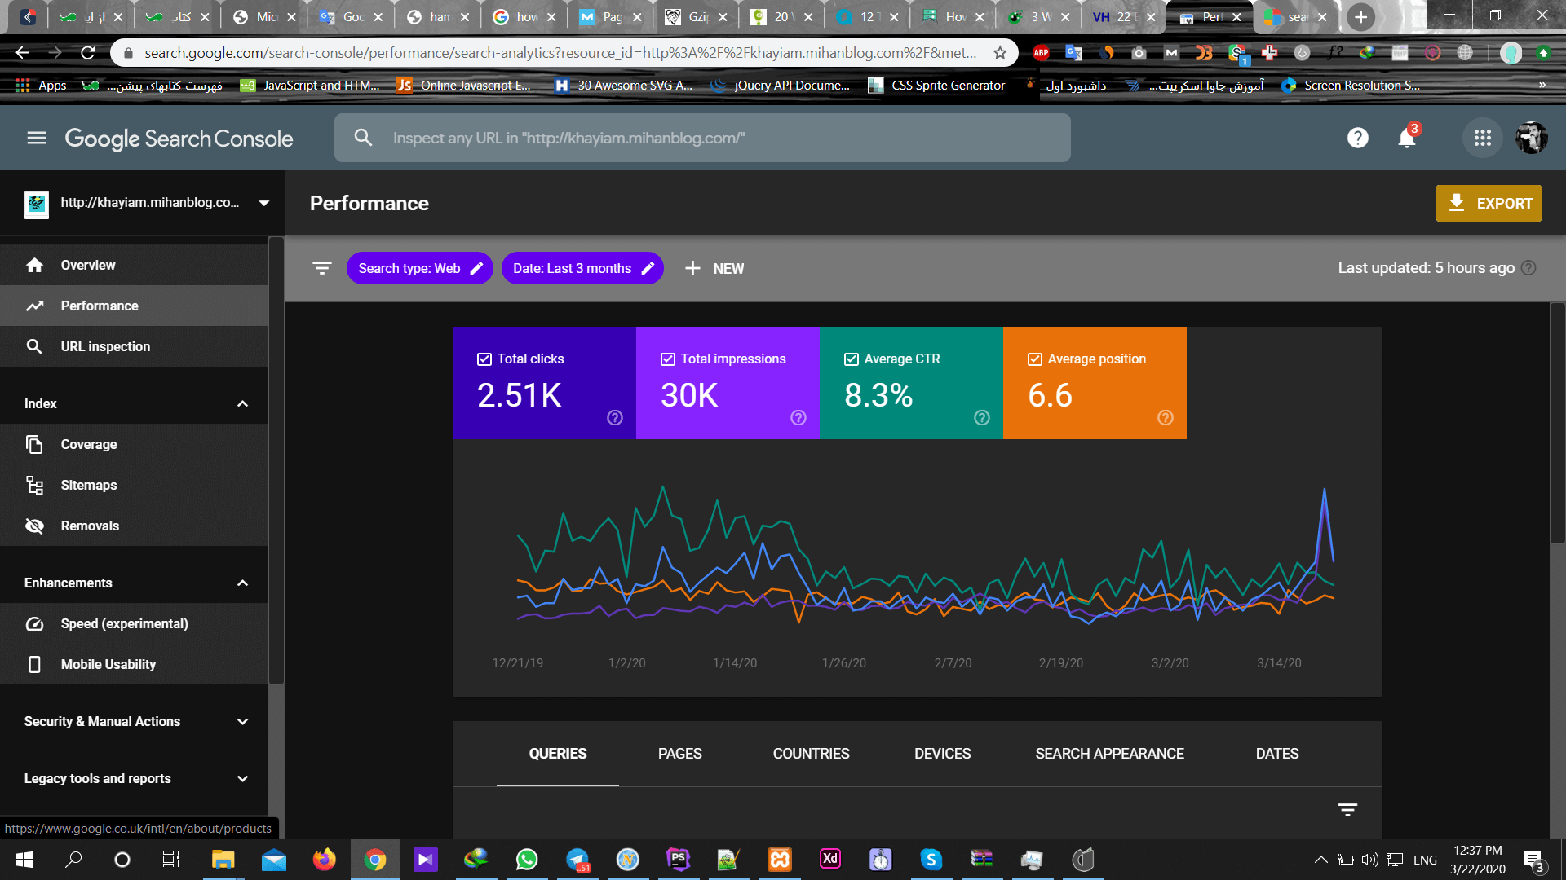Open the Removals page
Screen dimensions: 1566x880
134,526
